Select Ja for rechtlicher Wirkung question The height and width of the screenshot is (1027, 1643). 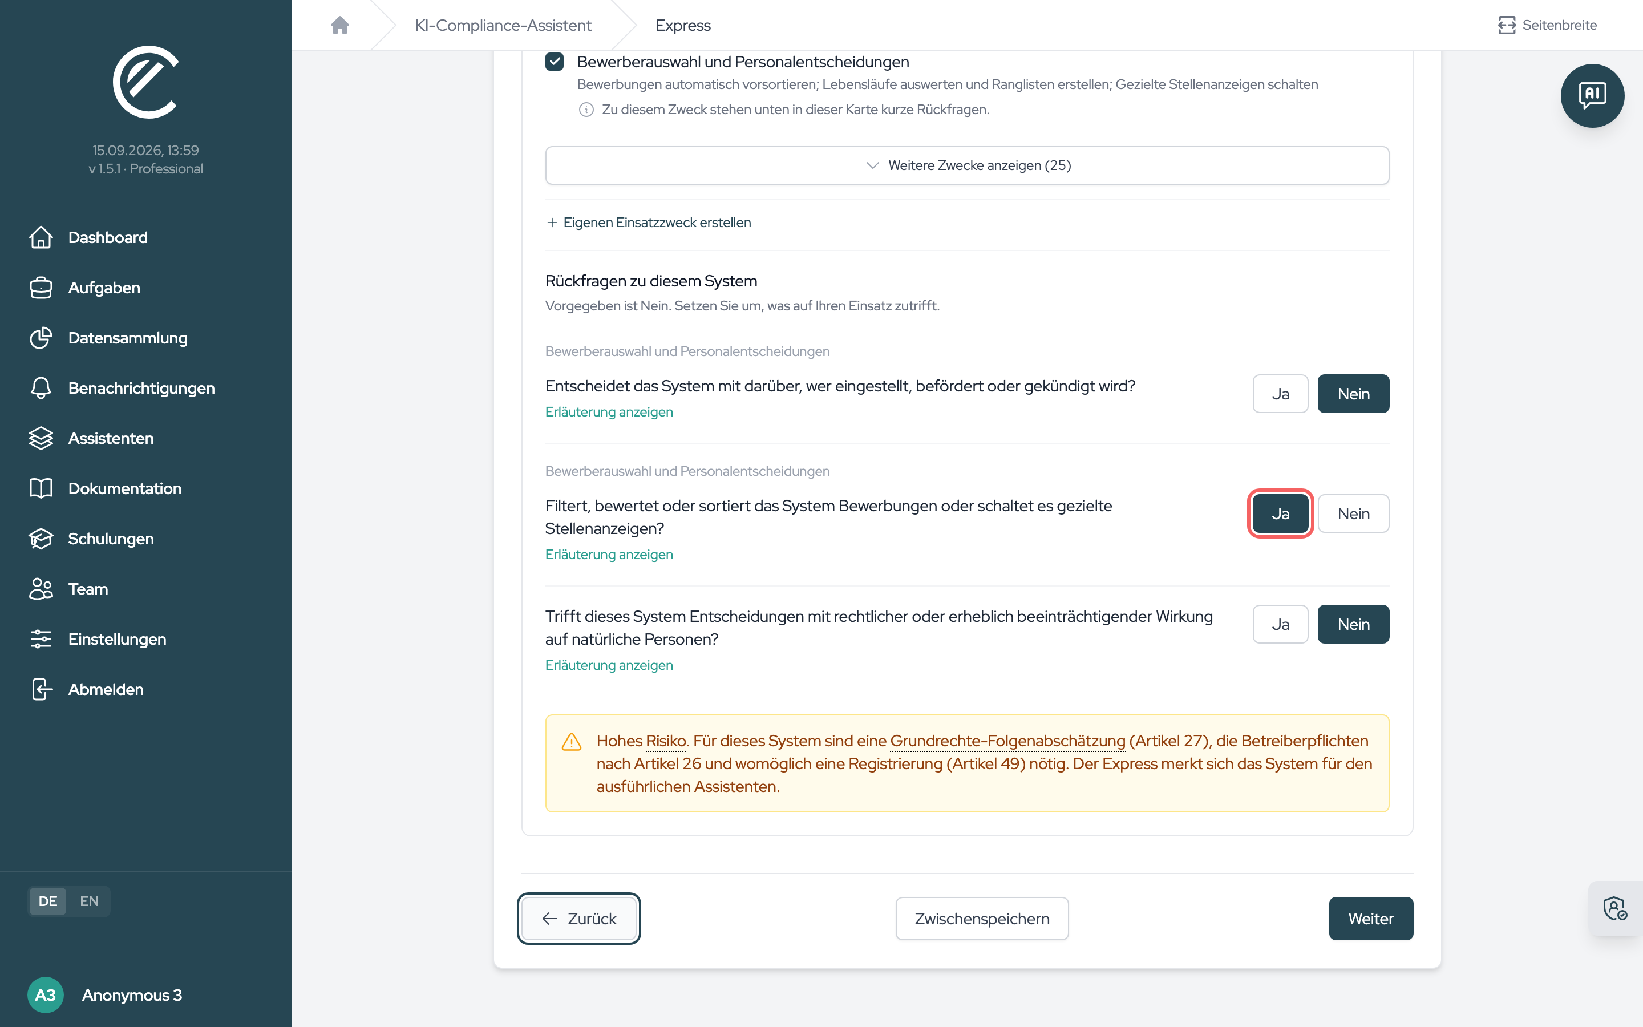pos(1280,624)
